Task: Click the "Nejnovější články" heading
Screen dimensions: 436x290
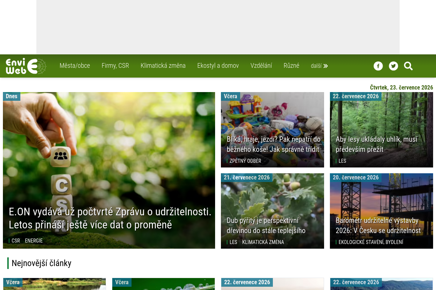Action: 41,263
